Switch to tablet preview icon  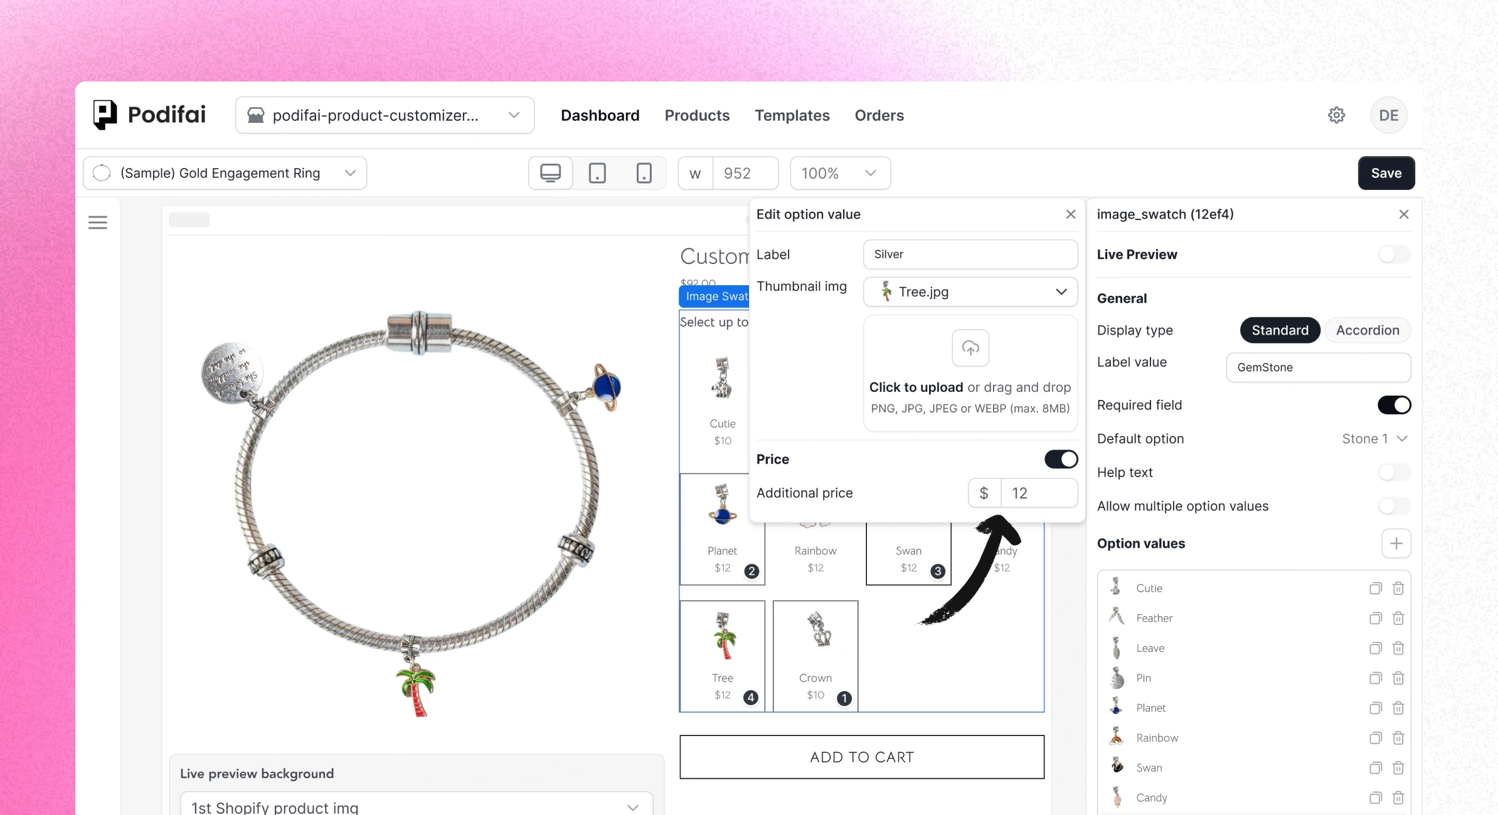597,173
